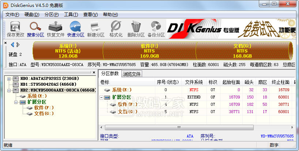
Task: Click the 文档(G:) 168.8GB partition bar
Action: 242,51
